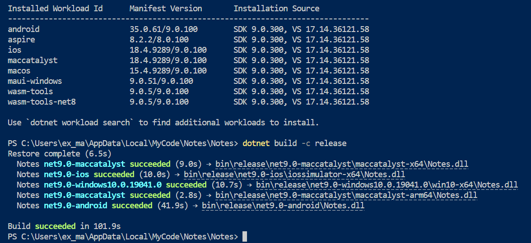
Task: Click 'Restore complete (6.5s)' line
Action: (x=60, y=154)
